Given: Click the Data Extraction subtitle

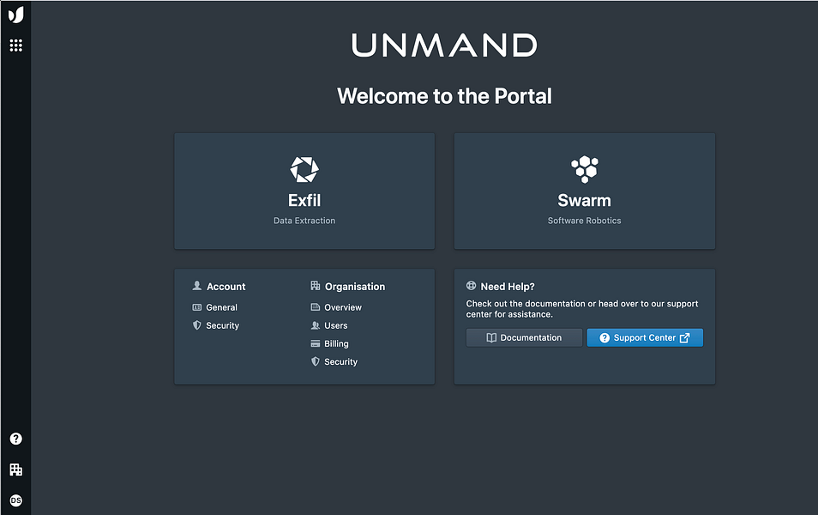Looking at the screenshot, I should click(x=304, y=221).
